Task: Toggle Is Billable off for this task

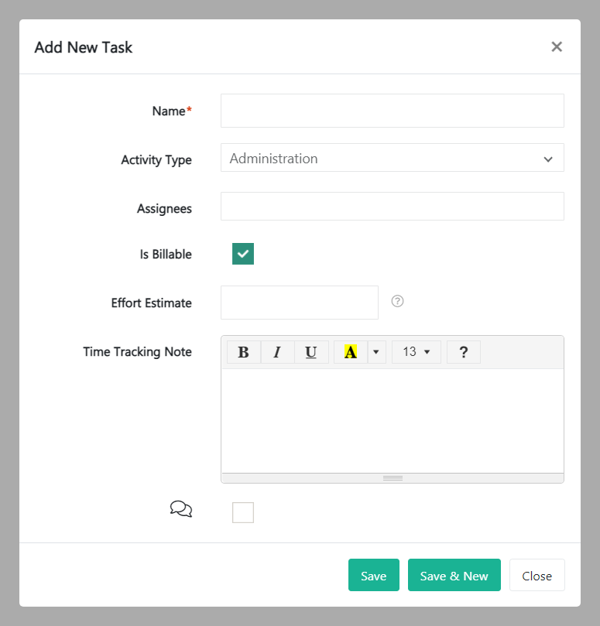Action: tap(242, 254)
